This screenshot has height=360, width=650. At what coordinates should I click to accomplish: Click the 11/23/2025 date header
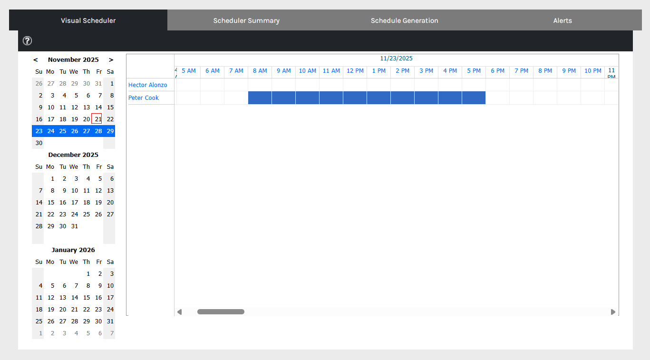coord(397,58)
